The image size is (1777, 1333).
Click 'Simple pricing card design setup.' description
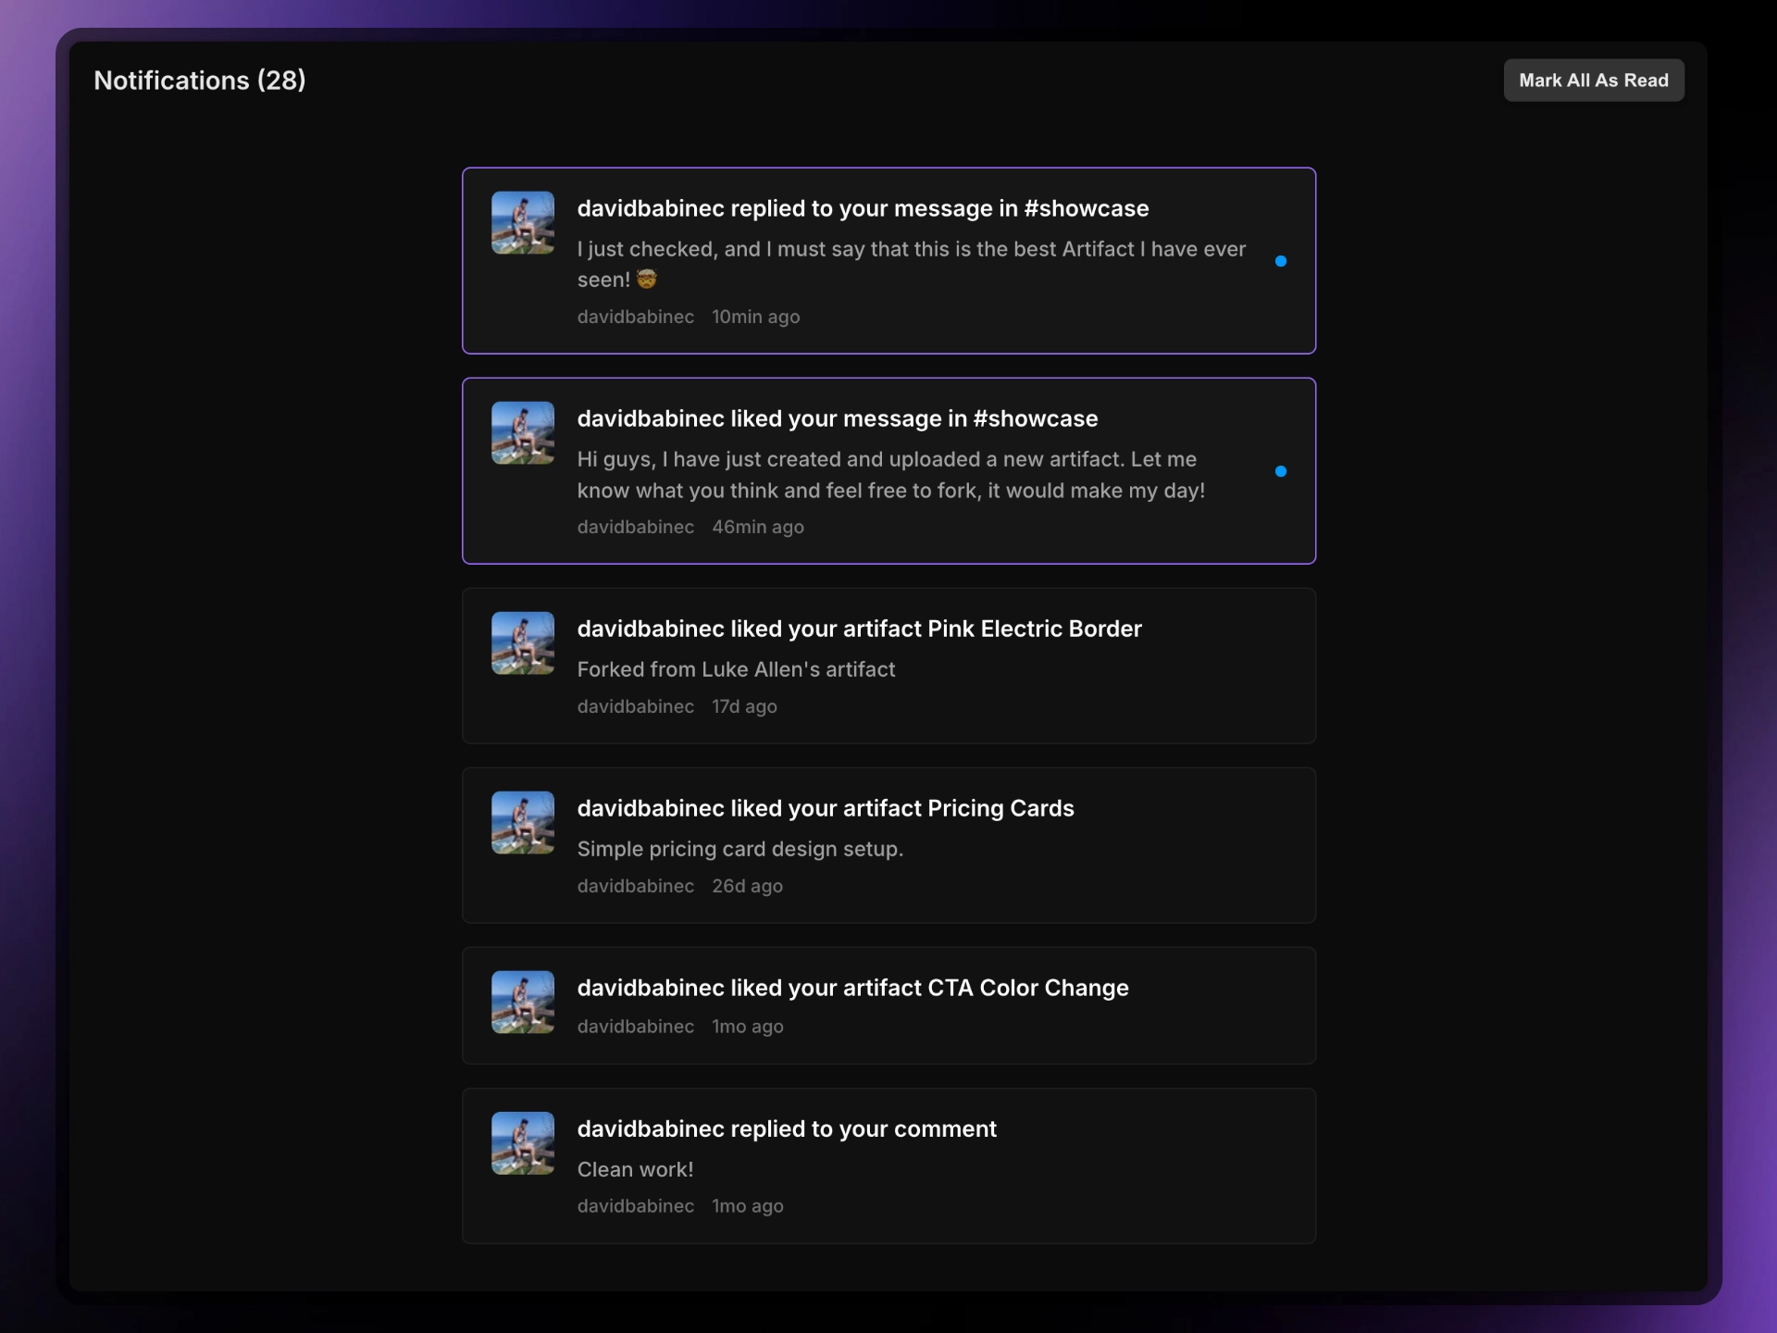pos(739,850)
